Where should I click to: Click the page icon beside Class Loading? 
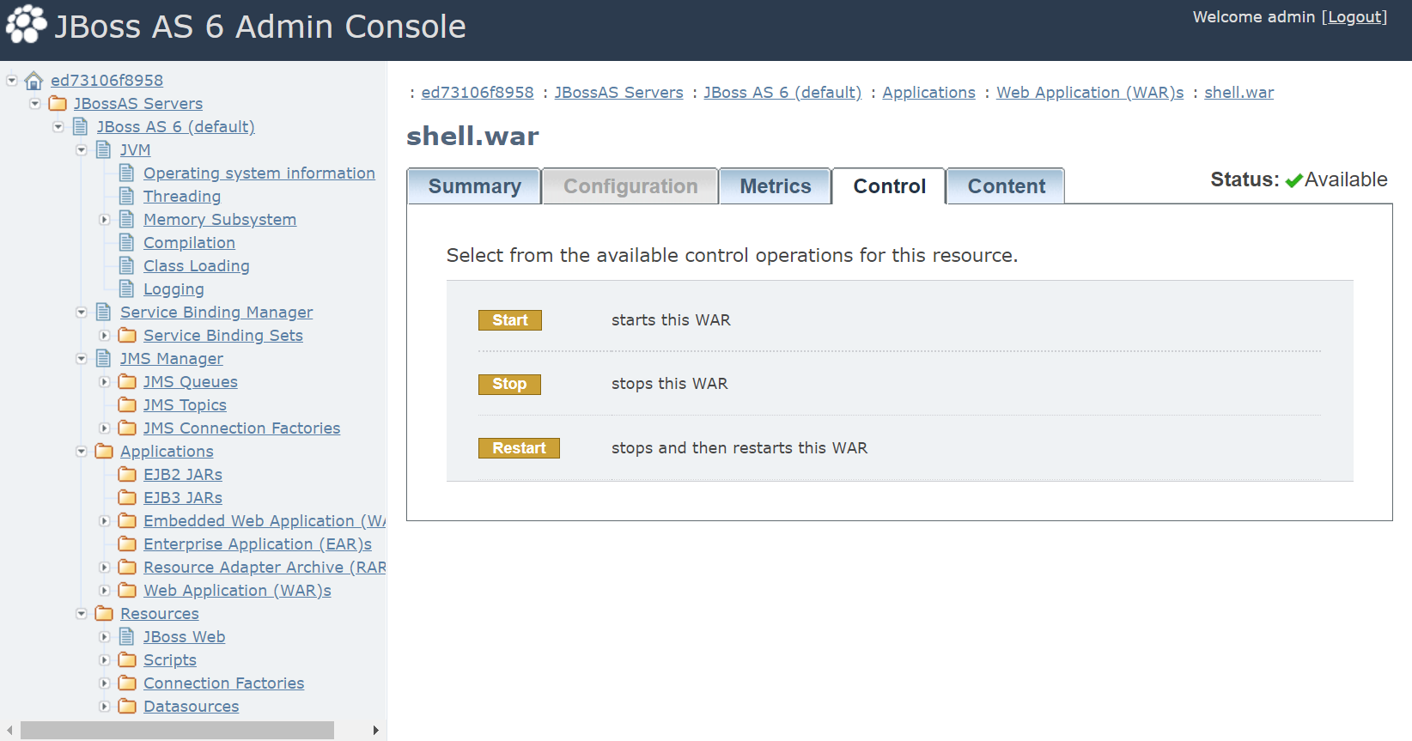pos(127,266)
